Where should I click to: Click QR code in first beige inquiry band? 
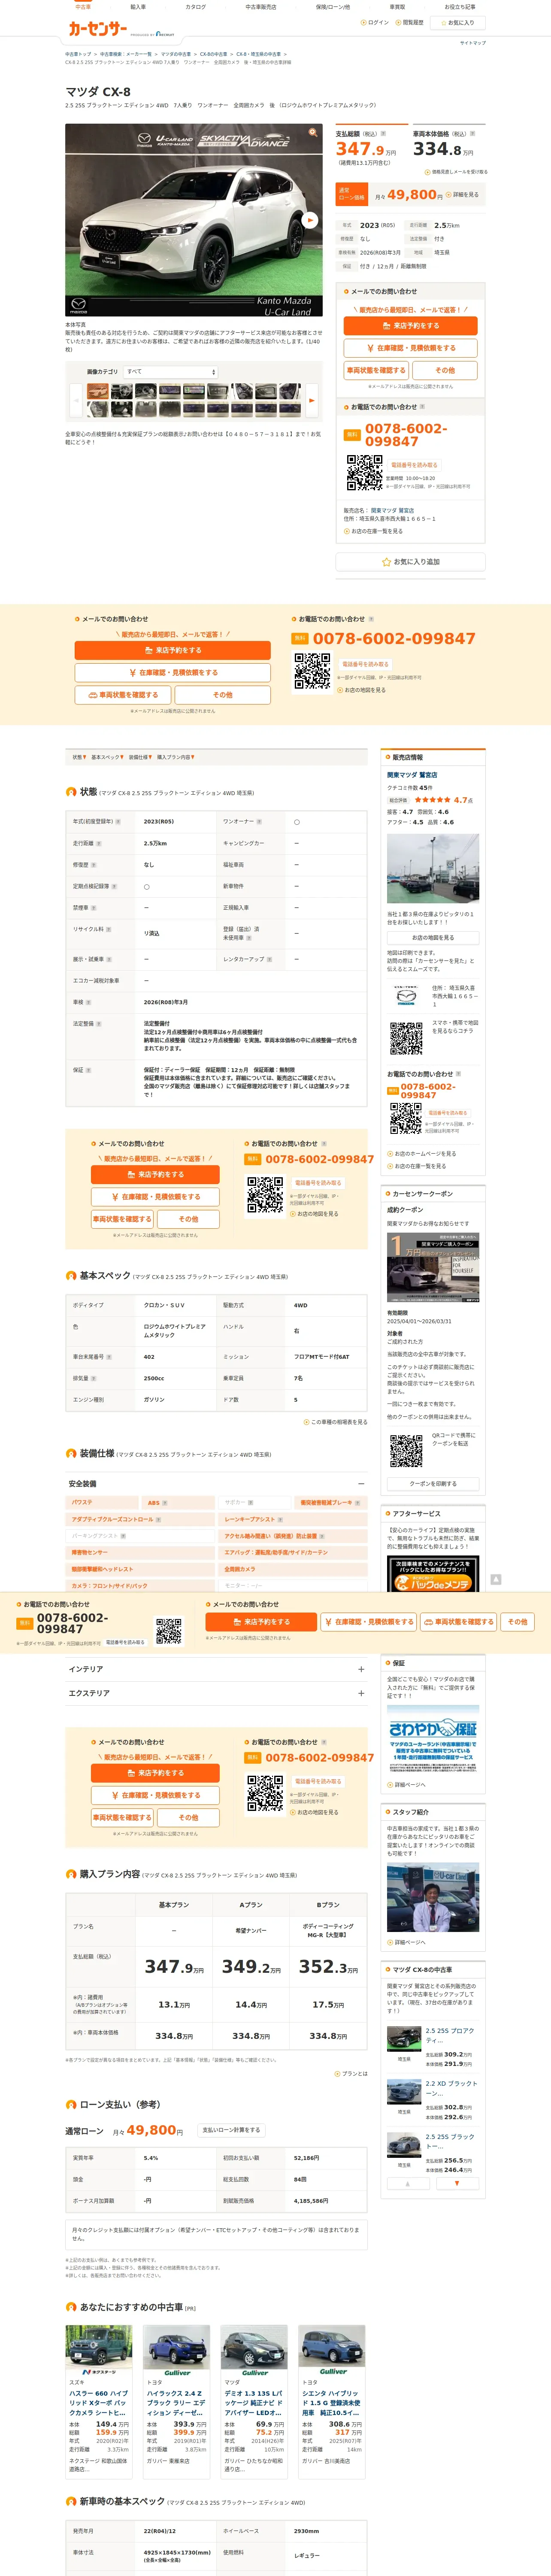312,671
